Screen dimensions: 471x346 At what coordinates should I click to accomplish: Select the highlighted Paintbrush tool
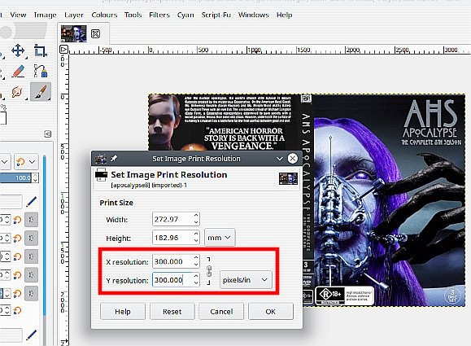coord(41,92)
